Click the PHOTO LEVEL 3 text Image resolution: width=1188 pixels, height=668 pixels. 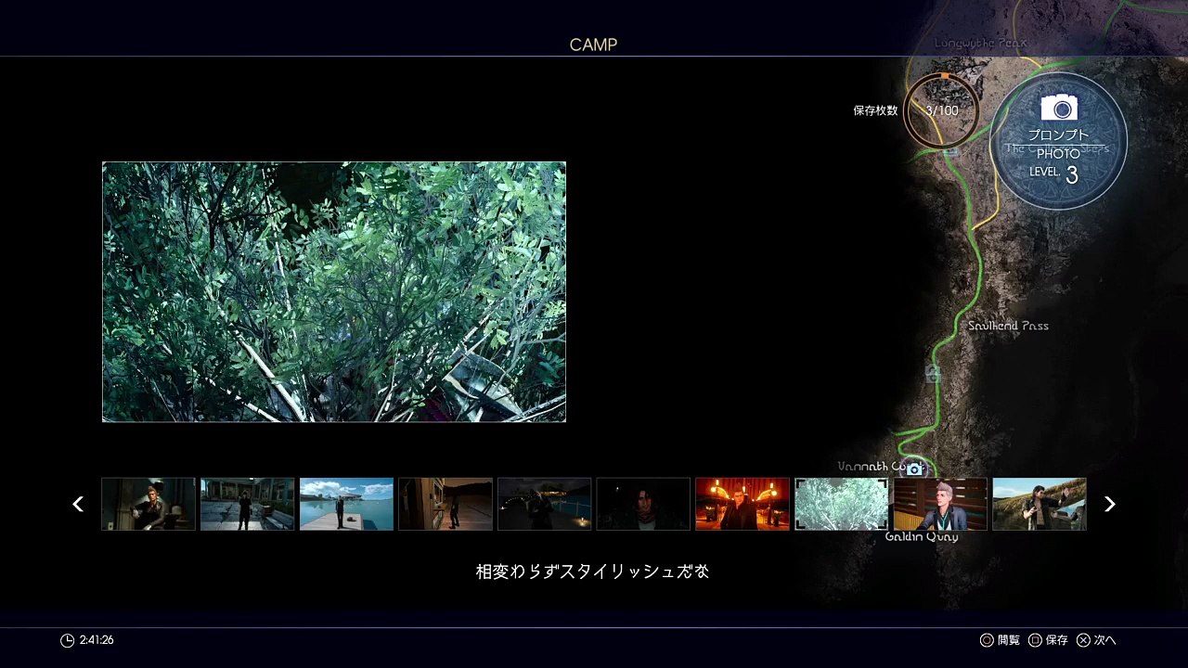[x=1057, y=165]
